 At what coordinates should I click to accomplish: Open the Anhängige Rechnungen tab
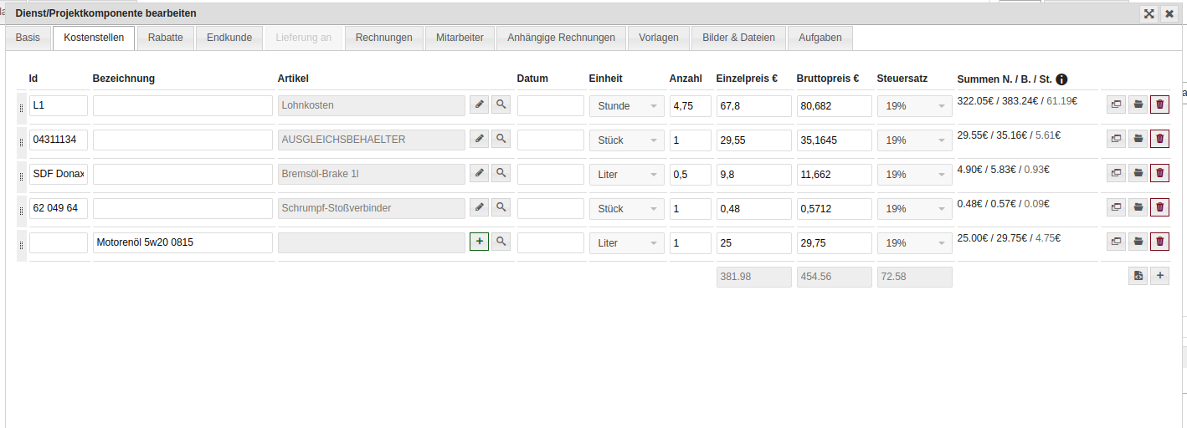click(561, 38)
